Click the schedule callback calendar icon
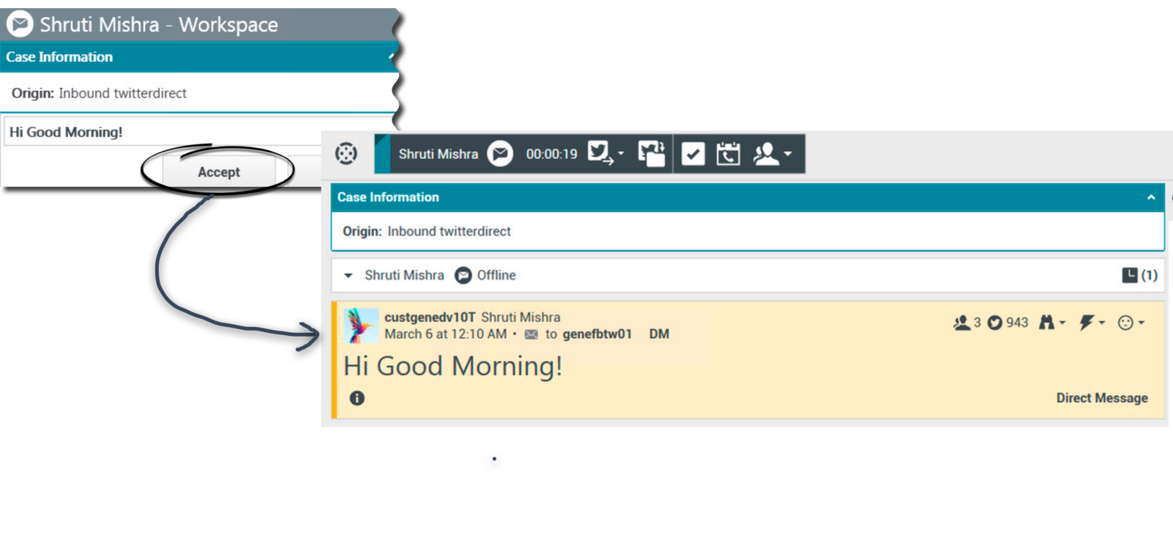Screen dimensions: 1173x544 tap(728, 153)
